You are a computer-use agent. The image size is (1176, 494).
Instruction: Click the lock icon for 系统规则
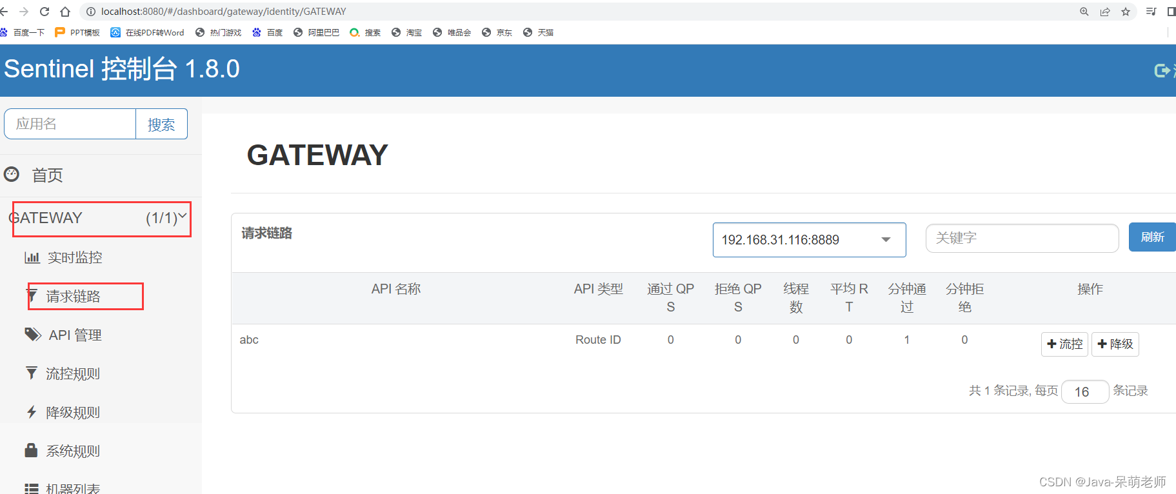click(31, 450)
